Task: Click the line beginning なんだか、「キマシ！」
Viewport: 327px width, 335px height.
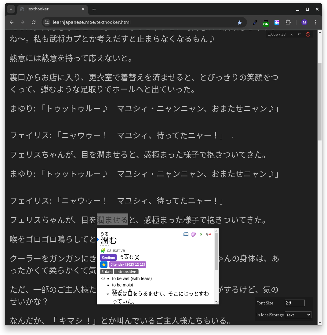Action: pyautogui.click(x=121, y=321)
